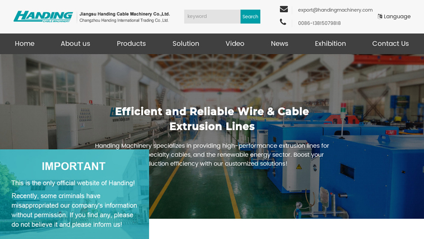Viewport: 424px width, 239px height.
Task: Click phone number 0086-13815079818
Action: [x=320, y=23]
